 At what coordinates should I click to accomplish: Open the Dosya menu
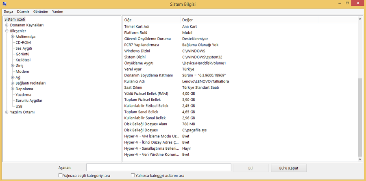tap(9, 12)
